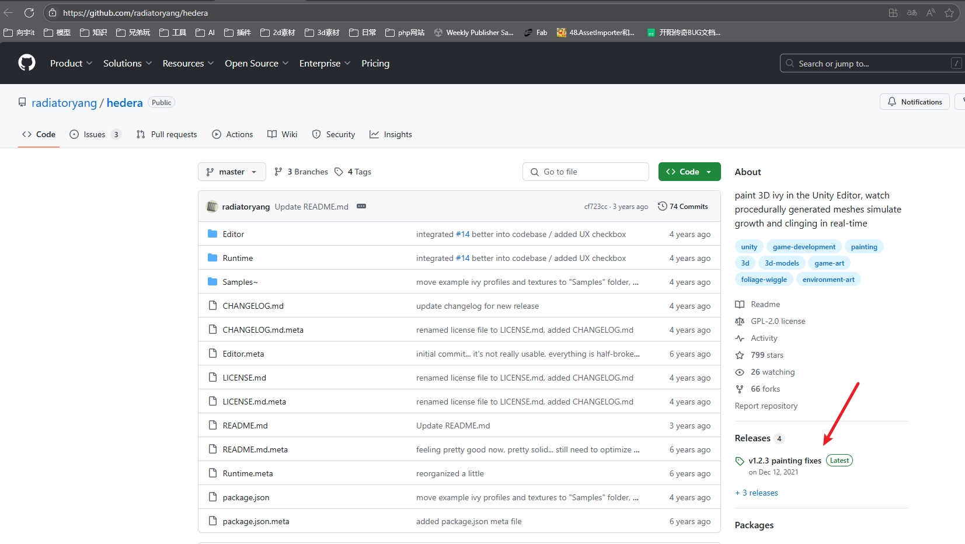This screenshot has width=965, height=544.
Task: View the 66 forks link
Action: pos(758,389)
